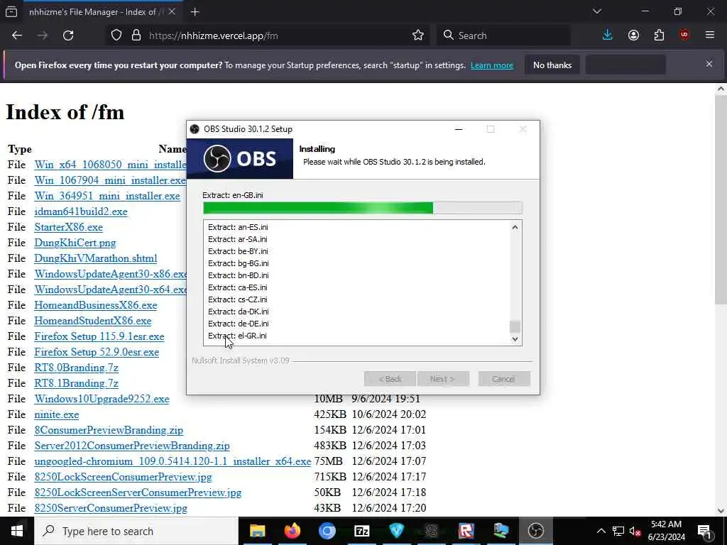
Task: Open the Firefox account icon
Action: point(633,35)
